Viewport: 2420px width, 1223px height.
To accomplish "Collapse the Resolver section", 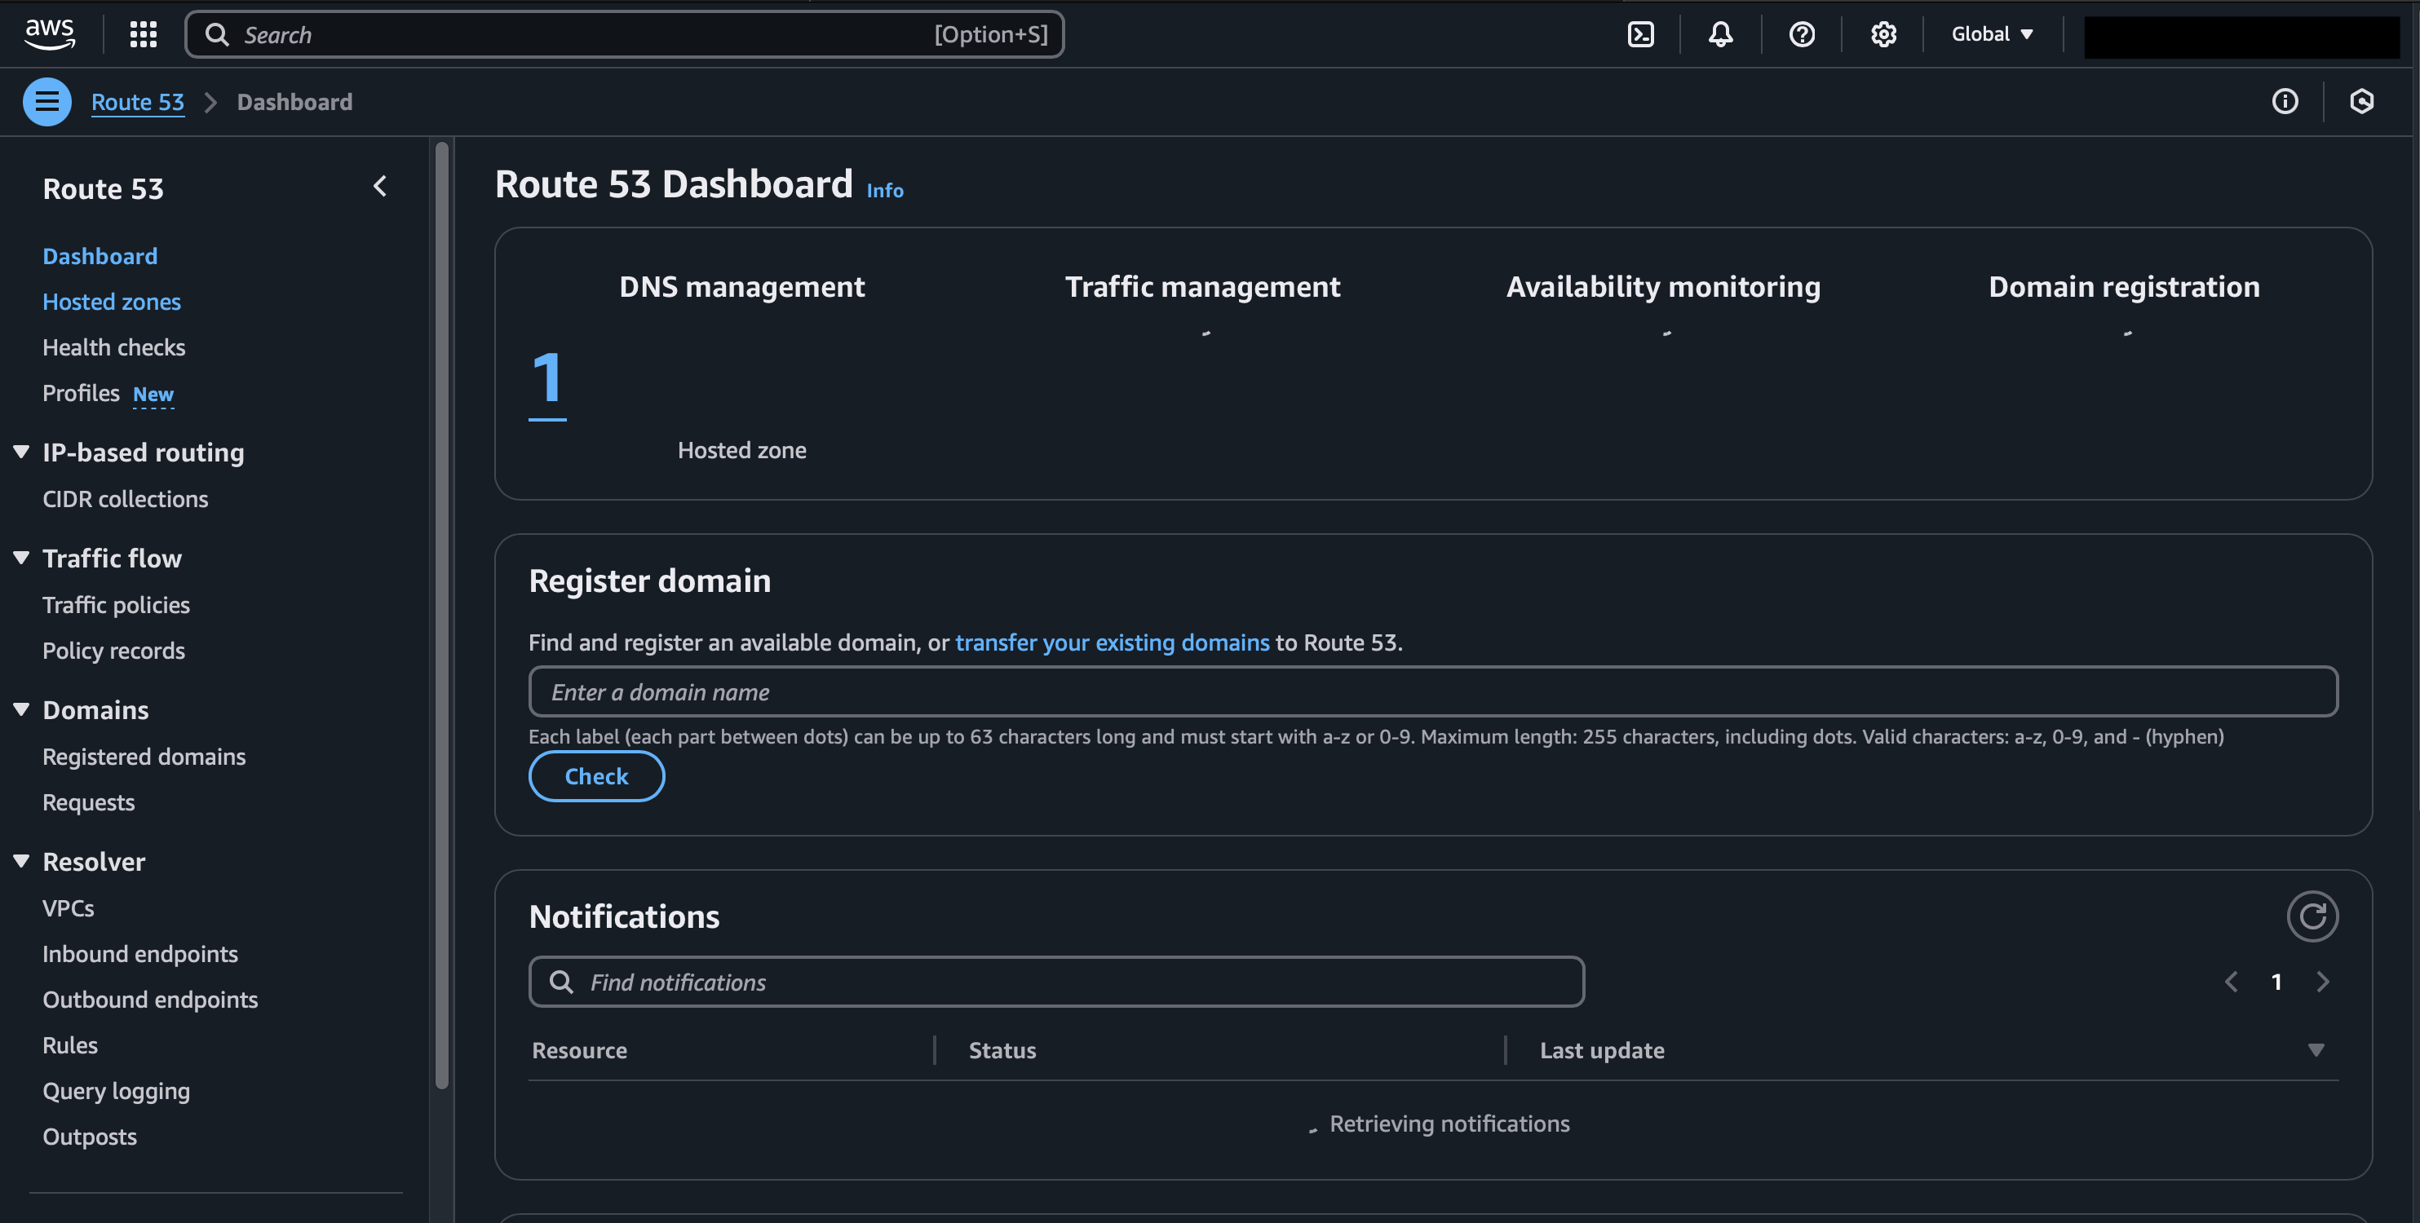I will pos(21,860).
